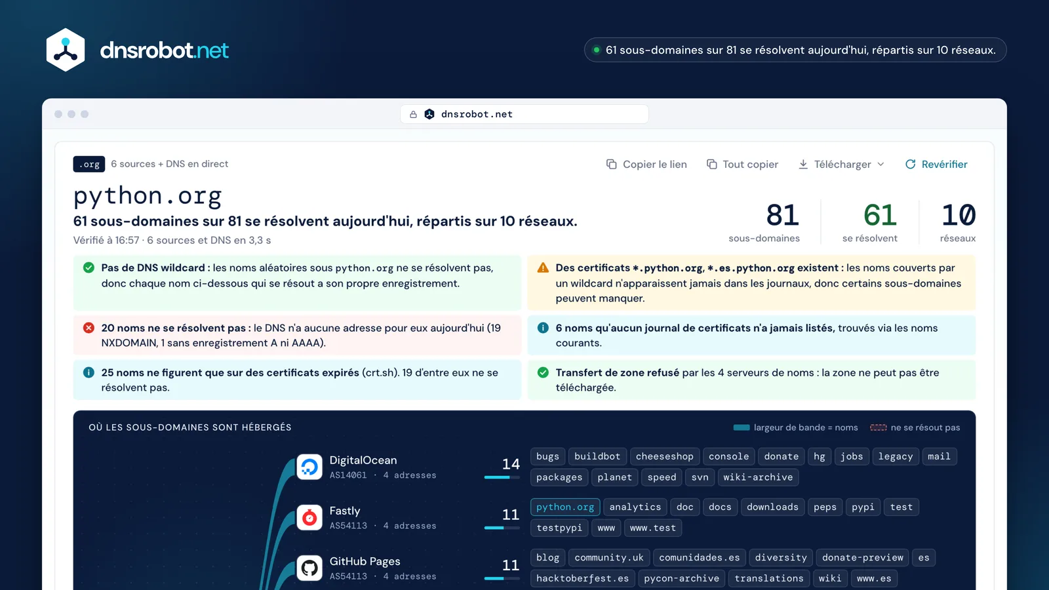
Task: Click the dnsrobot.net wordmark link
Action: click(165, 50)
